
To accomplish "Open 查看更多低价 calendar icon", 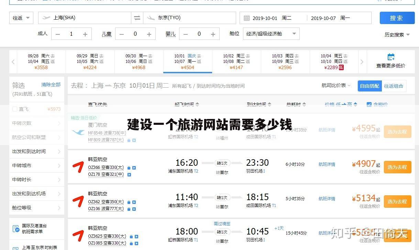I will pyautogui.click(x=391, y=57).
